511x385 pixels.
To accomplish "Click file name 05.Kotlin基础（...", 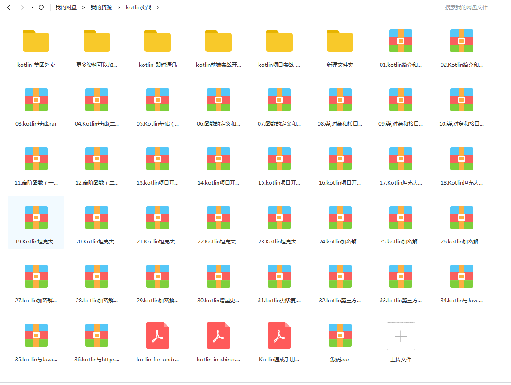I will coord(158,124).
